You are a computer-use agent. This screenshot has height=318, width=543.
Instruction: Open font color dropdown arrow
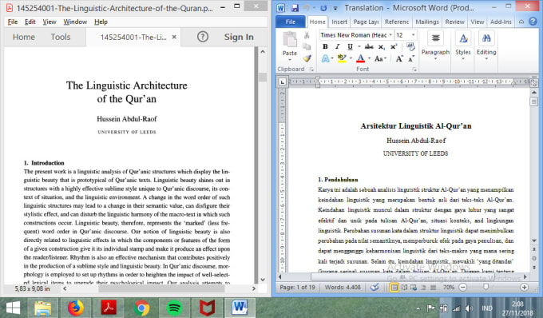370,58
